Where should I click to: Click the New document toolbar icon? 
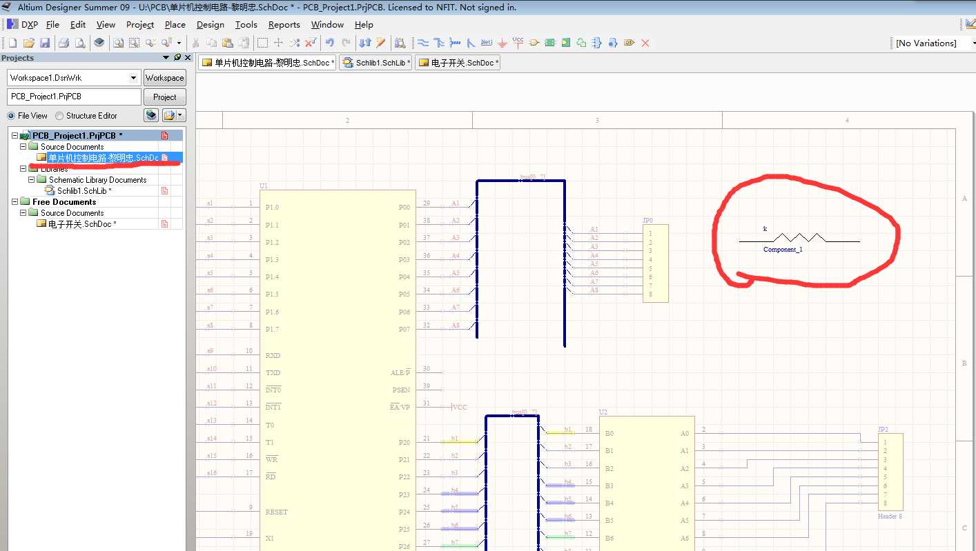coord(12,43)
